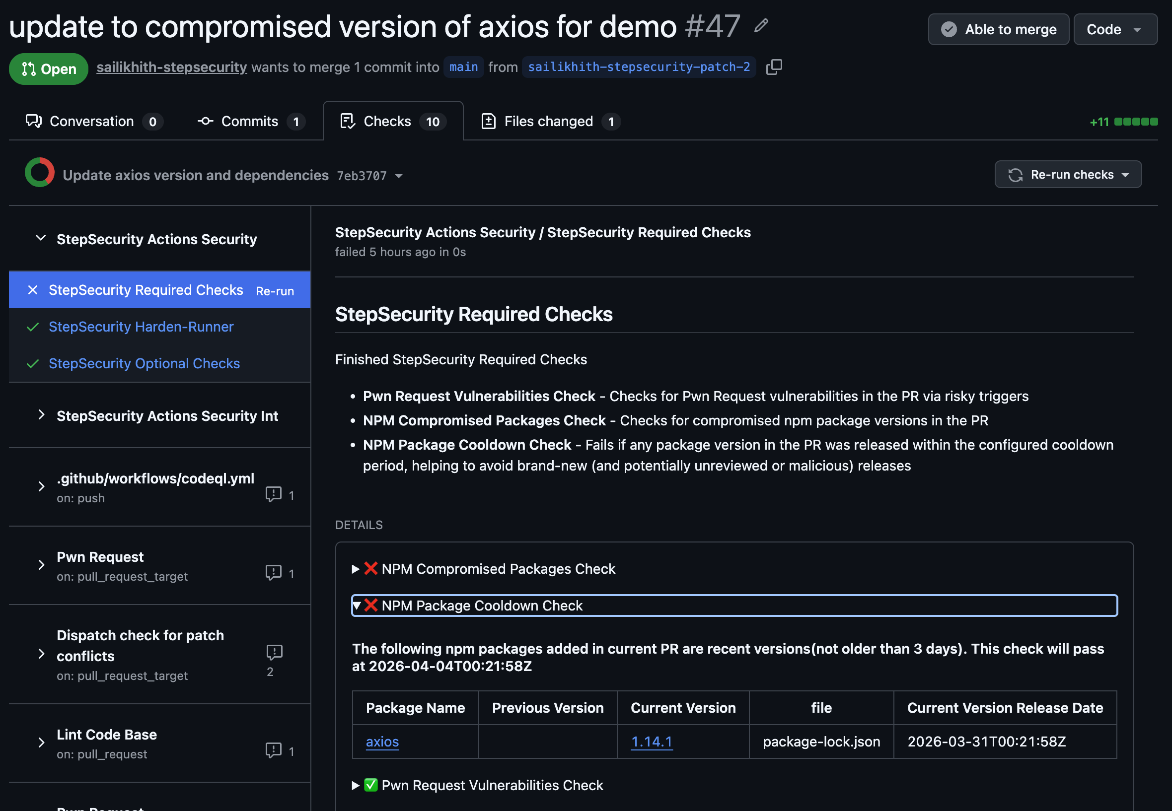Click annotation icon on Pwn Request row
1172x811 pixels.
(274, 573)
